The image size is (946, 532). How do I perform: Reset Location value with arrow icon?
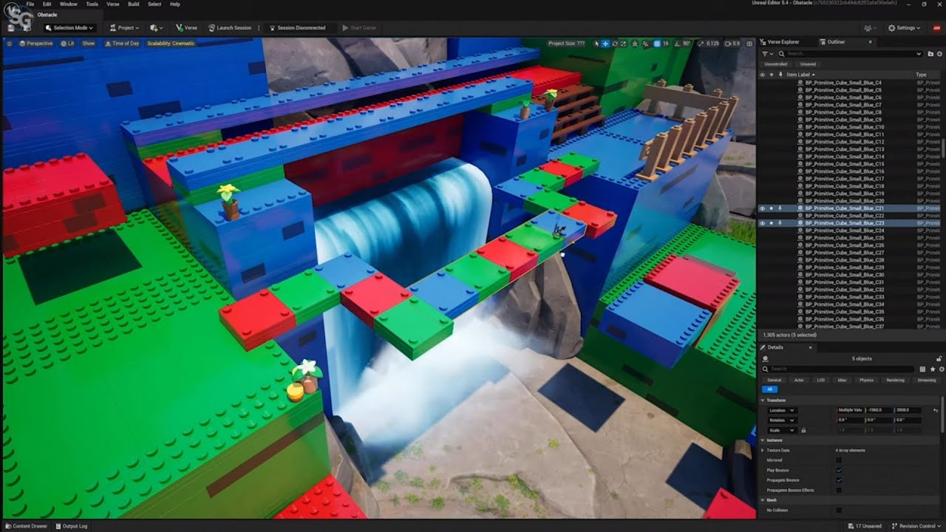pos(936,410)
